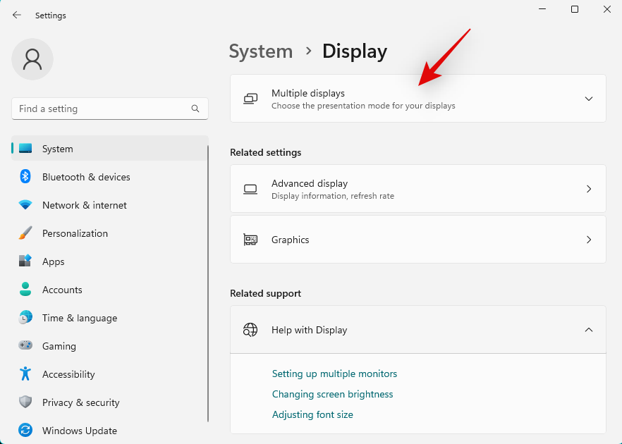The width and height of the screenshot is (622, 444).
Task: Click System in the breadcrumb
Action: pyautogui.click(x=260, y=51)
